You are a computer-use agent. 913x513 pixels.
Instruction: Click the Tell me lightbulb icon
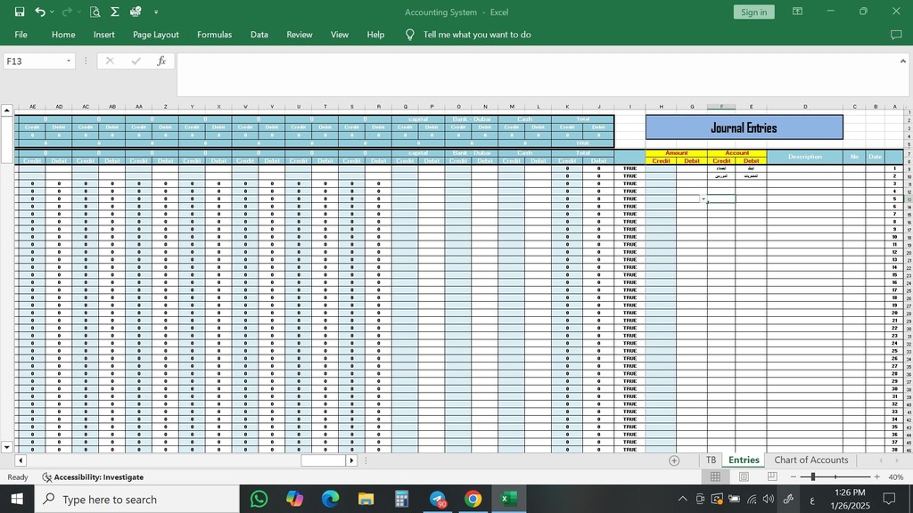pyautogui.click(x=410, y=35)
